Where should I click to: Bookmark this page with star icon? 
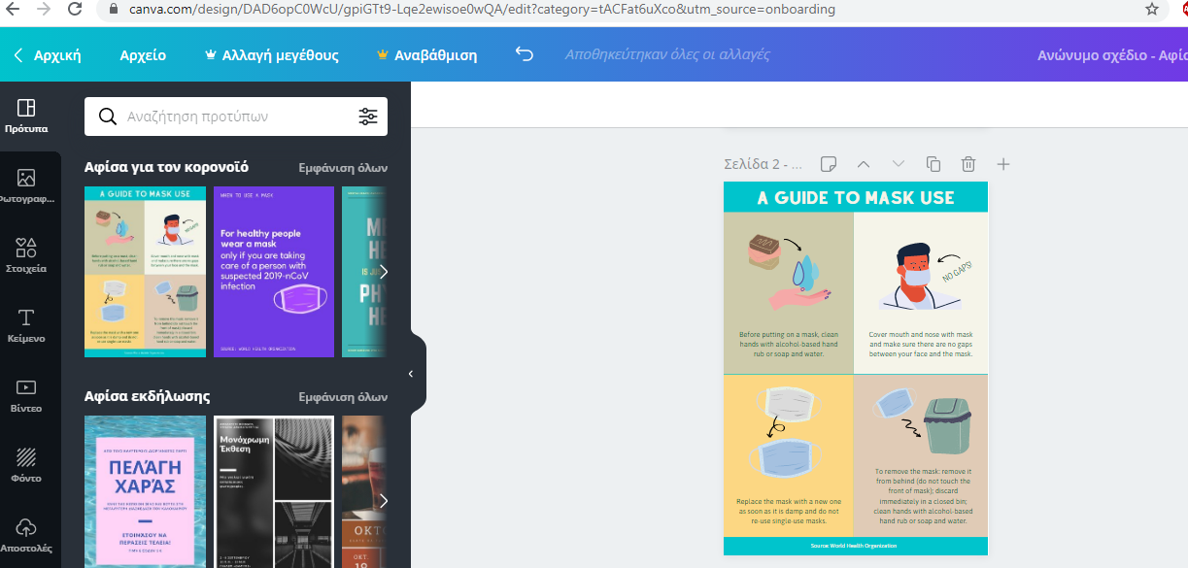(1152, 10)
